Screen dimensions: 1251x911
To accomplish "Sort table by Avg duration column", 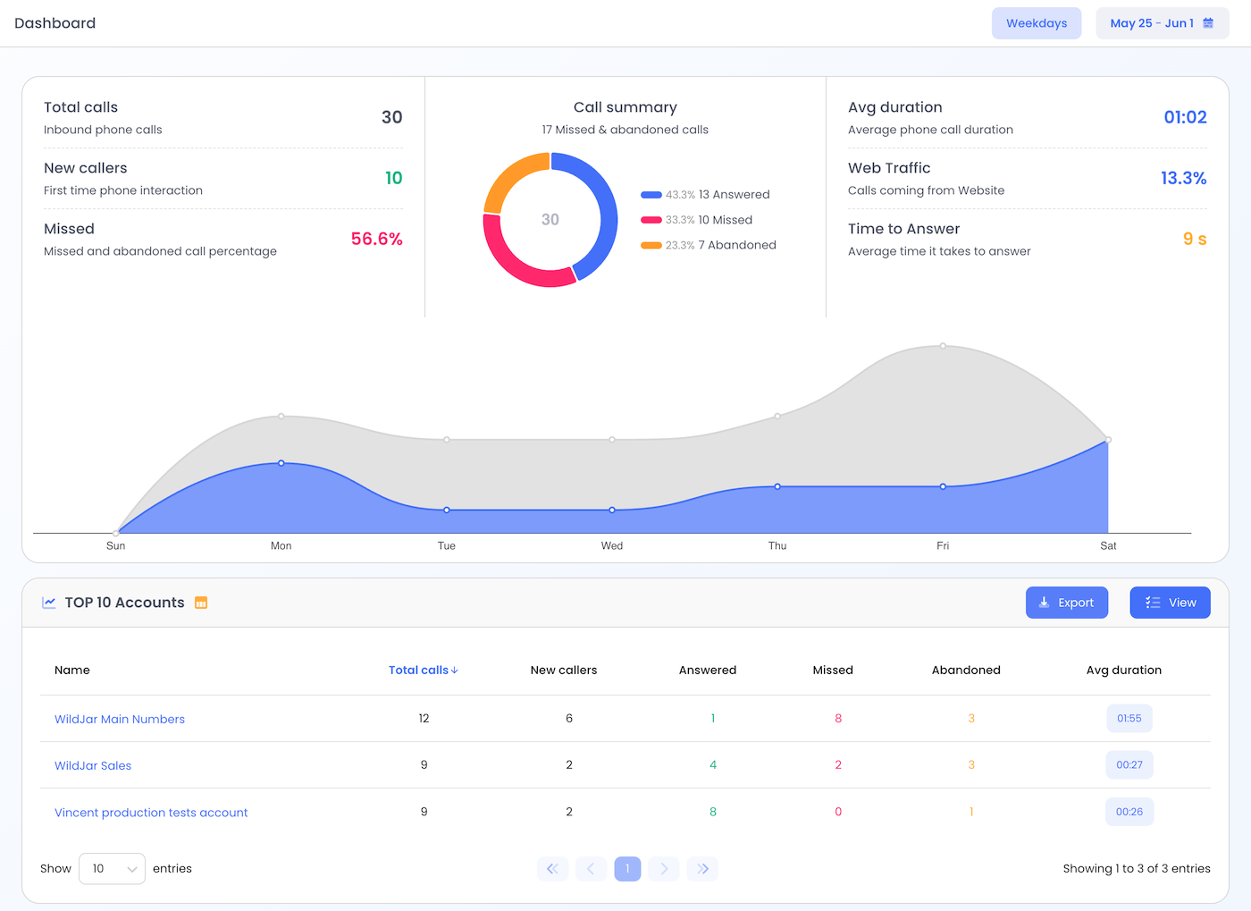I will pyautogui.click(x=1124, y=671).
